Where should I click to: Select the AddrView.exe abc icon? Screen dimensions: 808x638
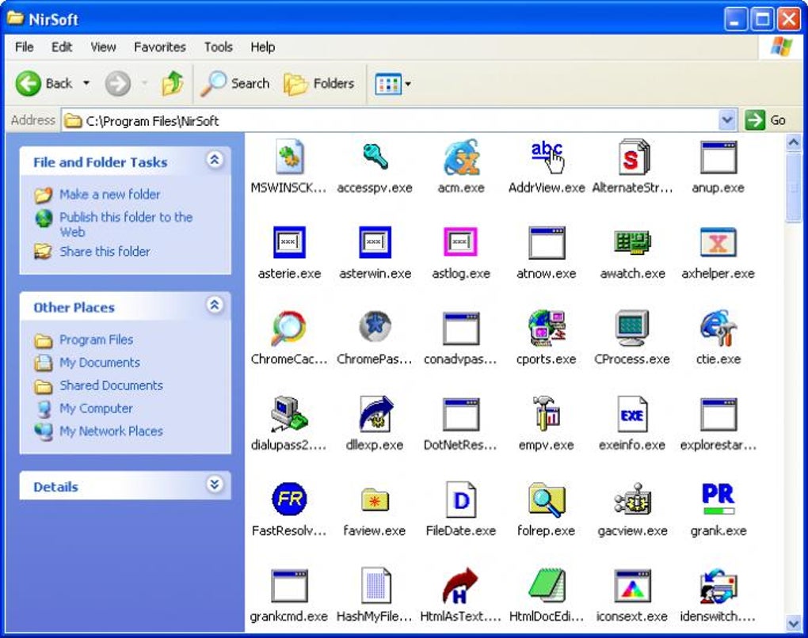pos(547,157)
